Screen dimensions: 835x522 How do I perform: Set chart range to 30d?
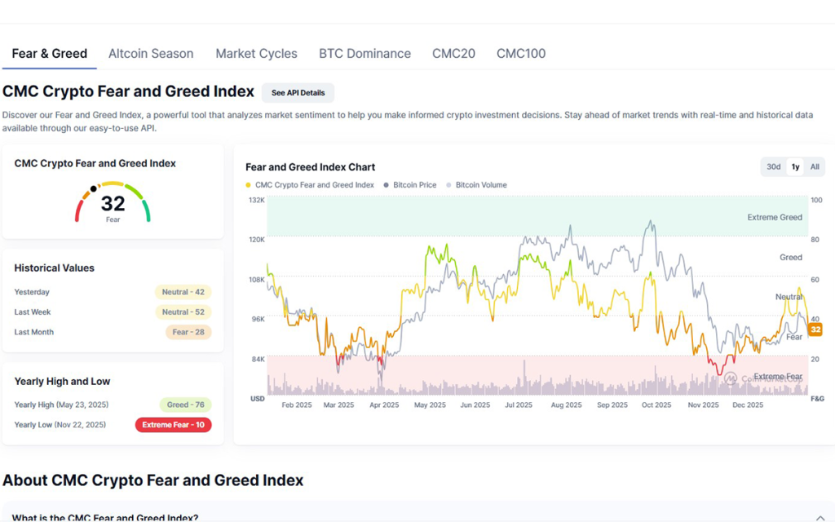pyautogui.click(x=773, y=166)
